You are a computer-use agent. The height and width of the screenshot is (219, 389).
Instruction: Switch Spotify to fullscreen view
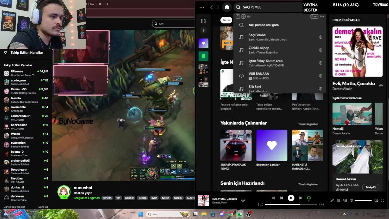click(383, 200)
